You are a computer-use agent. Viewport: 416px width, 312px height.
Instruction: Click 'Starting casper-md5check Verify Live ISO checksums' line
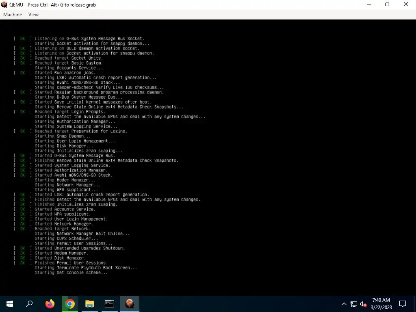(x=99, y=87)
